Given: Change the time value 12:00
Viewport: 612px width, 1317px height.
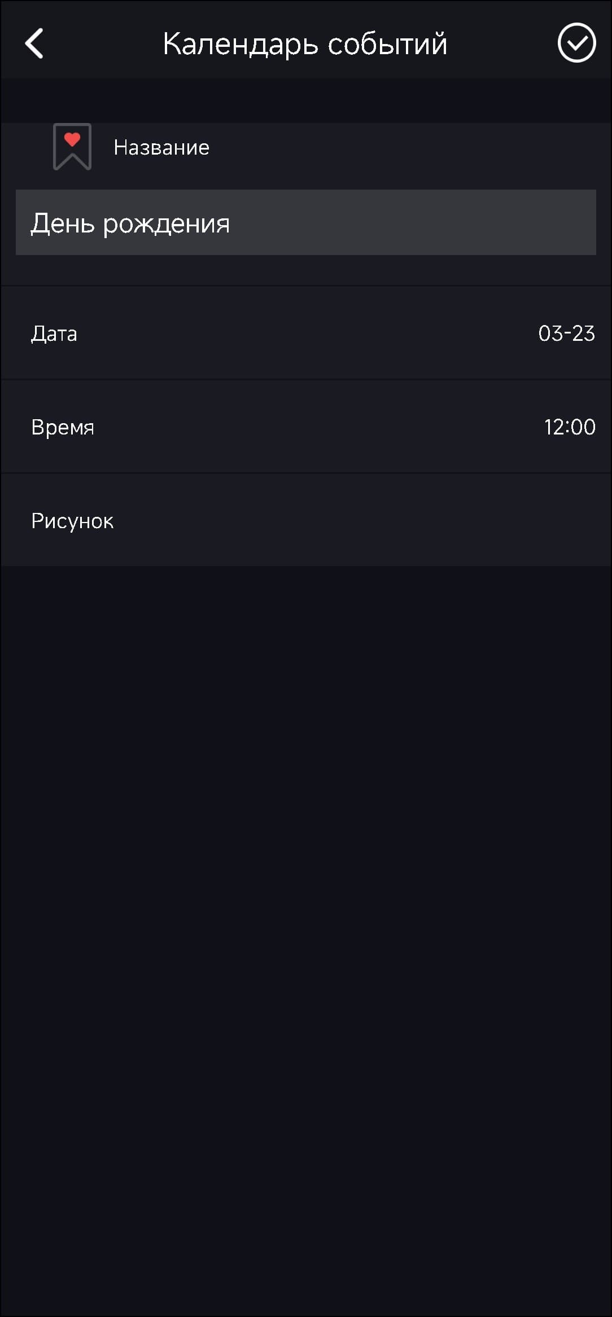Looking at the screenshot, I should click(x=569, y=427).
